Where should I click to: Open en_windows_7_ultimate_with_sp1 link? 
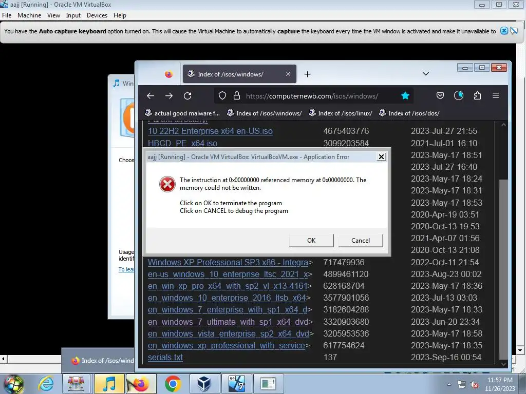(228, 322)
